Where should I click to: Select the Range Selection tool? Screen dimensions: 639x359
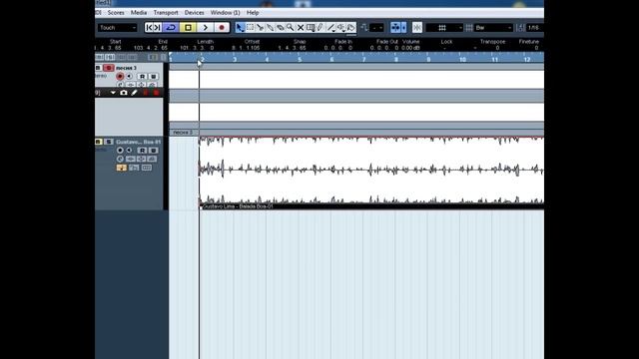(x=250, y=28)
